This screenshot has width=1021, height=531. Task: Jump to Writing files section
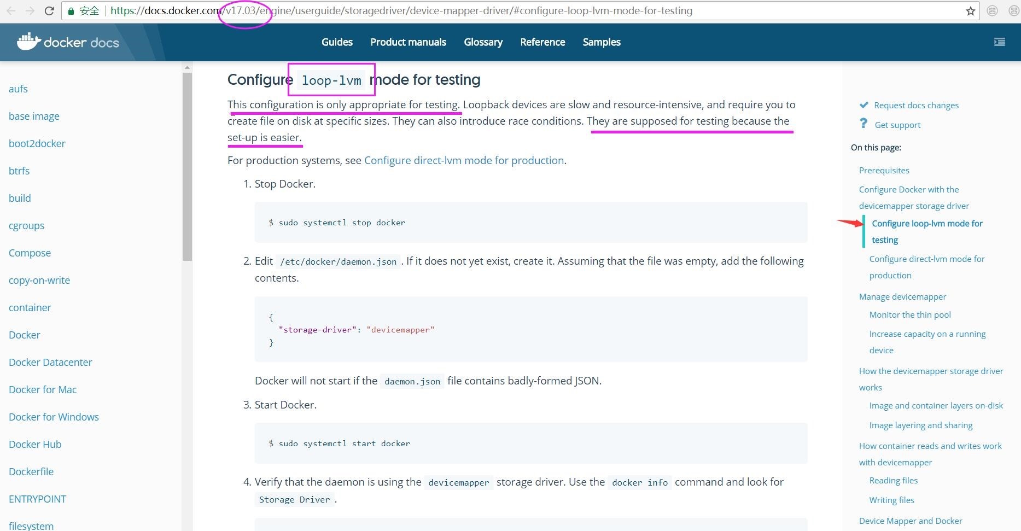[x=891, y=500]
